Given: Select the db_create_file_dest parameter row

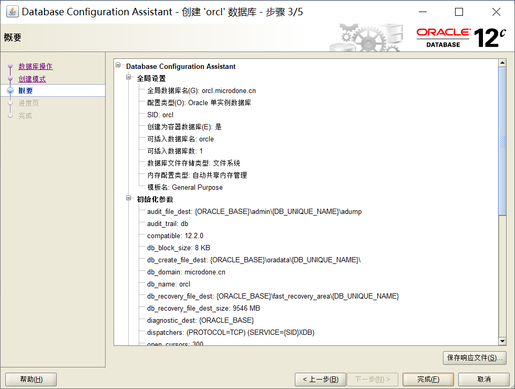Looking at the screenshot, I should 254,260.
